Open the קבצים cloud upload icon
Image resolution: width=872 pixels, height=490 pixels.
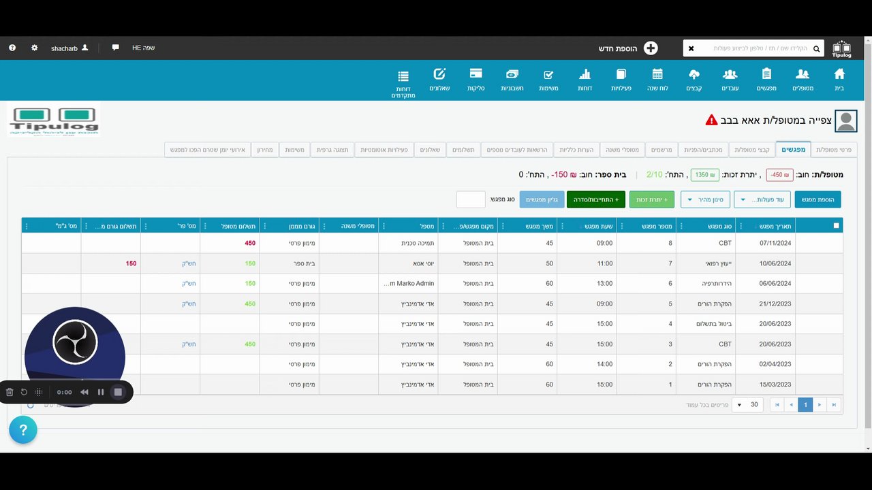[x=694, y=74]
